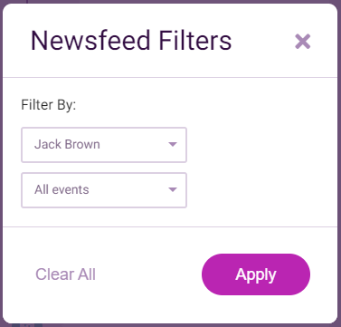
Task: Expand the person filter combo box
Action: (104, 145)
